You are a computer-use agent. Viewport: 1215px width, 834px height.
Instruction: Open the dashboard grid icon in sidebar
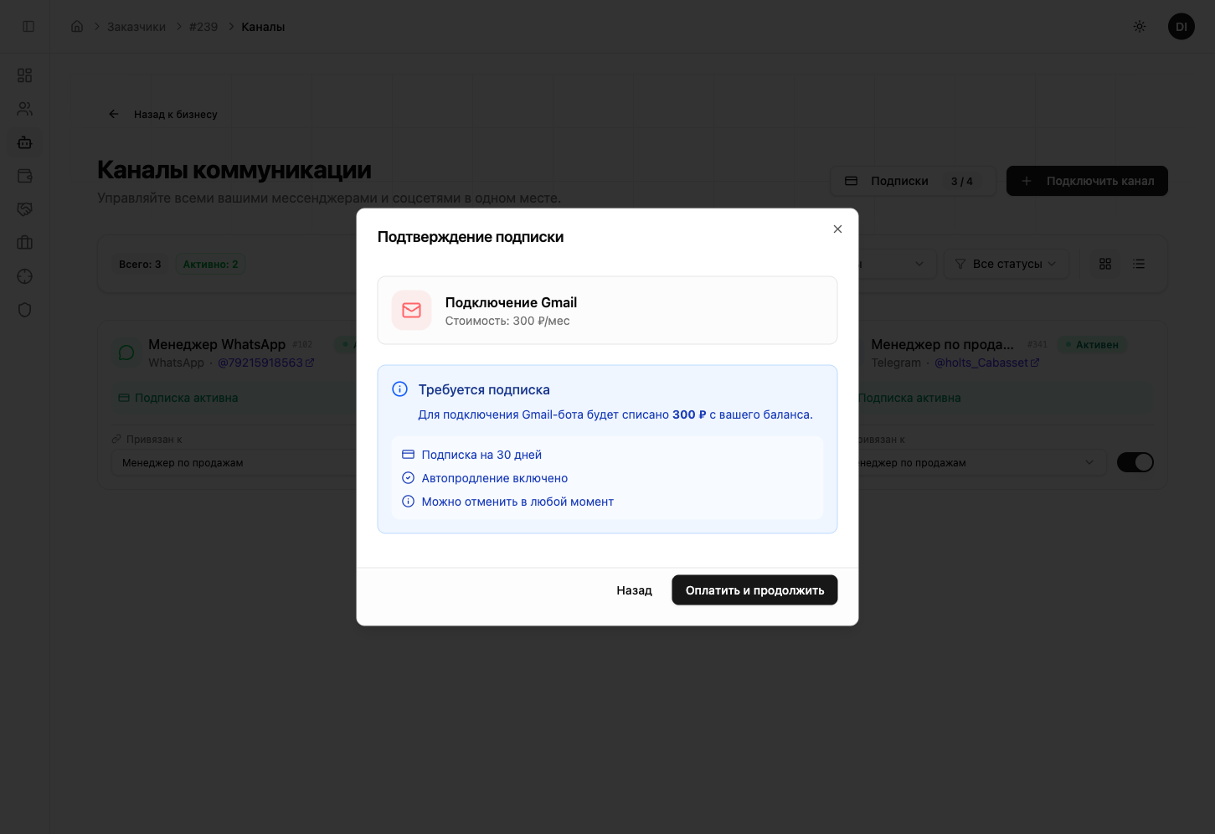[x=25, y=75]
